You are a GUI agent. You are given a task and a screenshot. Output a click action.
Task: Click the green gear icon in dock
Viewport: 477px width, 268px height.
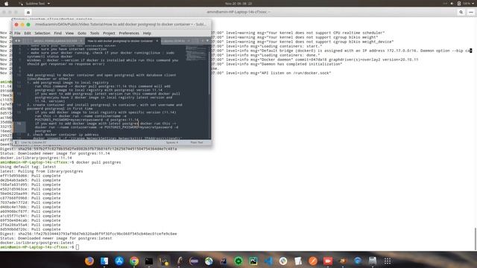point(238,261)
